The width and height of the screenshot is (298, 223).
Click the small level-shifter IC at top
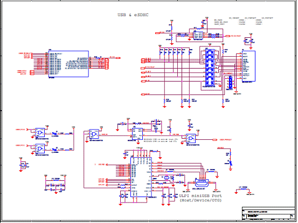198,35
